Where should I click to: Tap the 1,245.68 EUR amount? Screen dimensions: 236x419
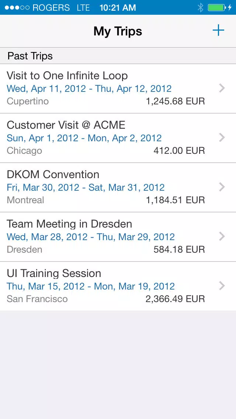click(x=175, y=101)
